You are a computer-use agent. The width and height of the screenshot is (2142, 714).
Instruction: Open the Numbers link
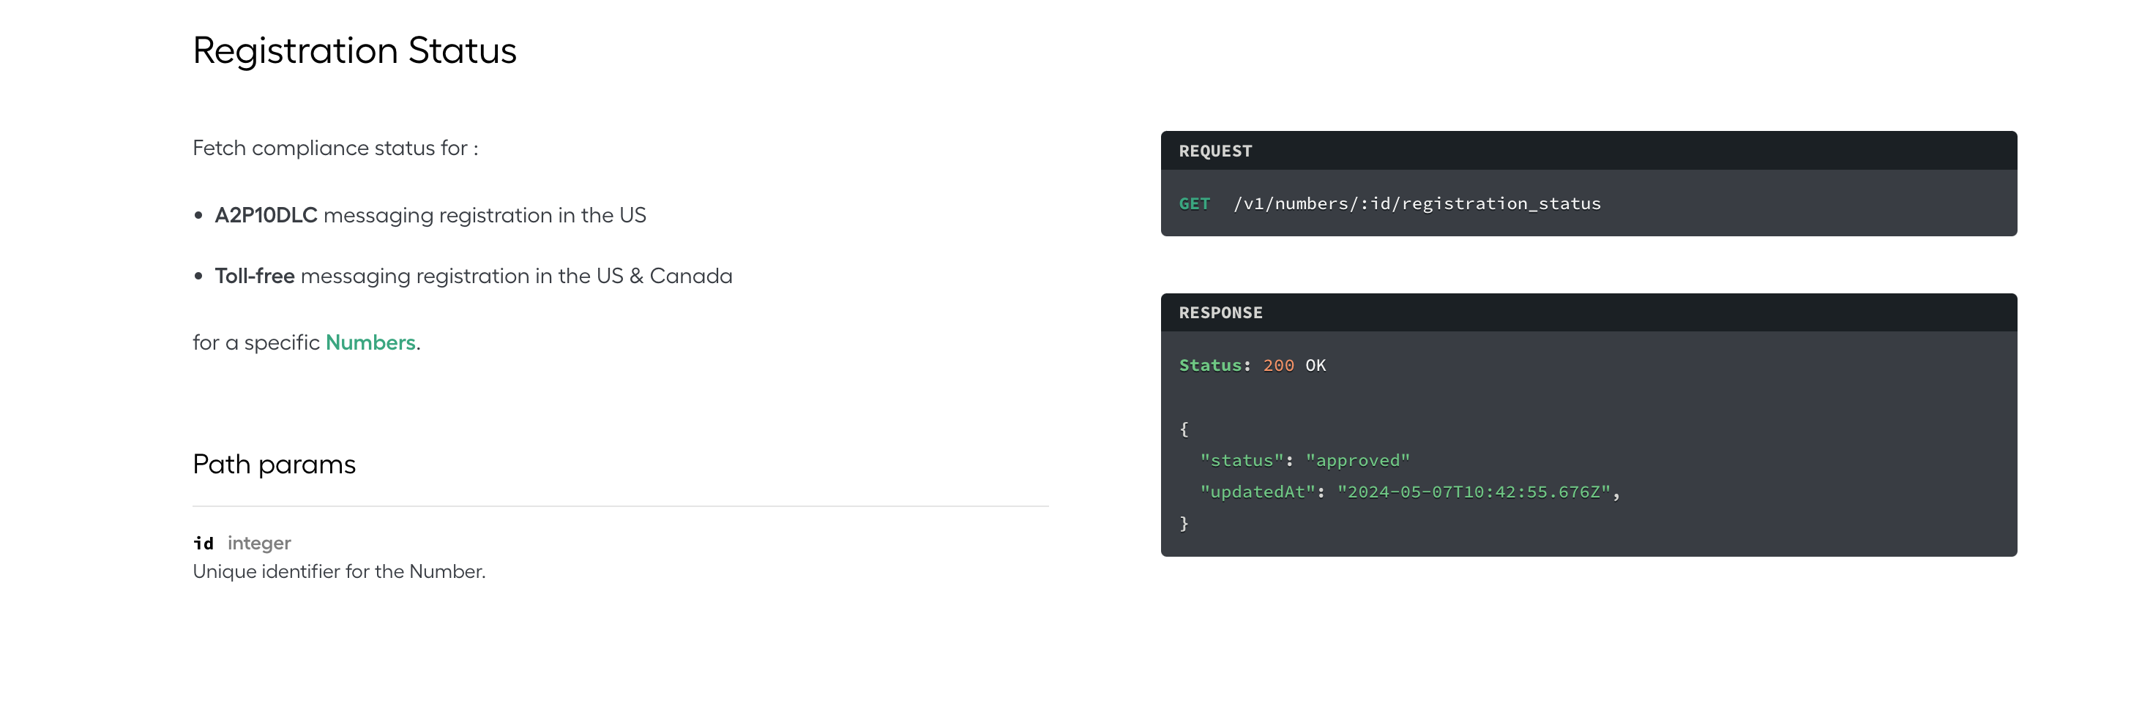(370, 342)
